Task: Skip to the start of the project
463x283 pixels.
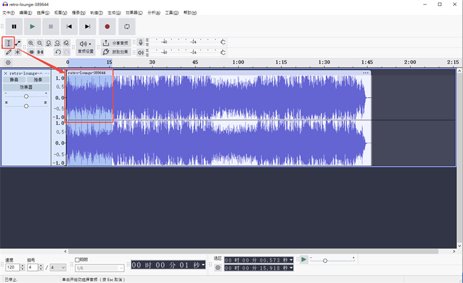Action: [69, 26]
